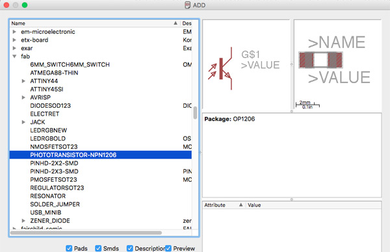Viewport: 390px width, 252px height.
Task: Click the ADD window title icon
Action: (188, 5)
